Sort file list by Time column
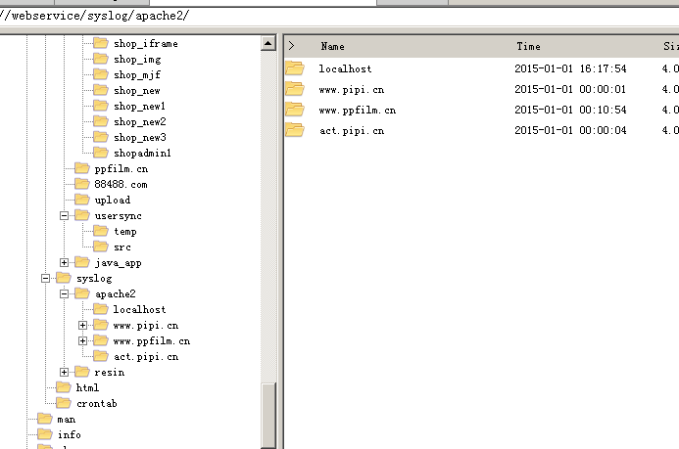The height and width of the screenshot is (449, 679). tap(528, 46)
